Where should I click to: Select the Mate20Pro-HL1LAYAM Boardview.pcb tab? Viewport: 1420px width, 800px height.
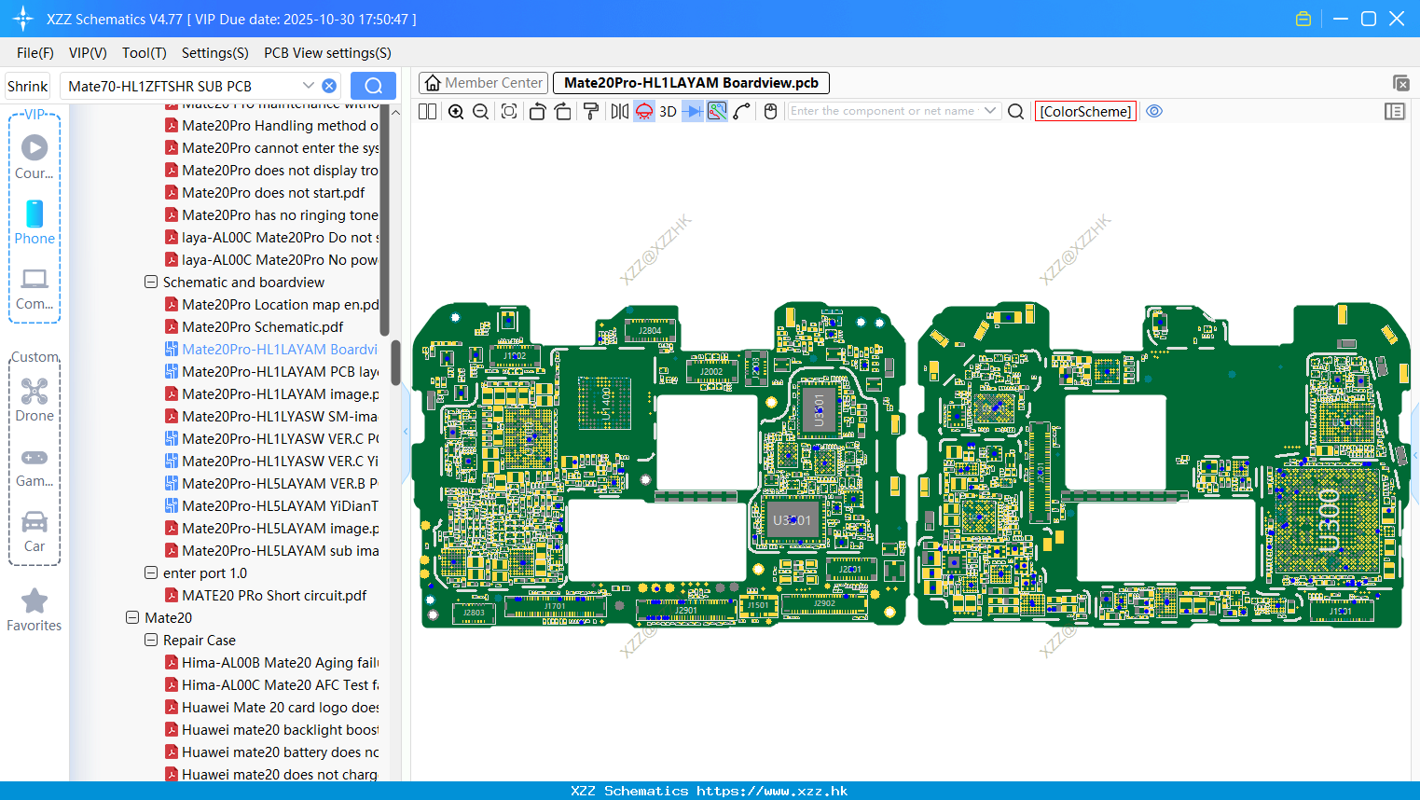coord(691,83)
